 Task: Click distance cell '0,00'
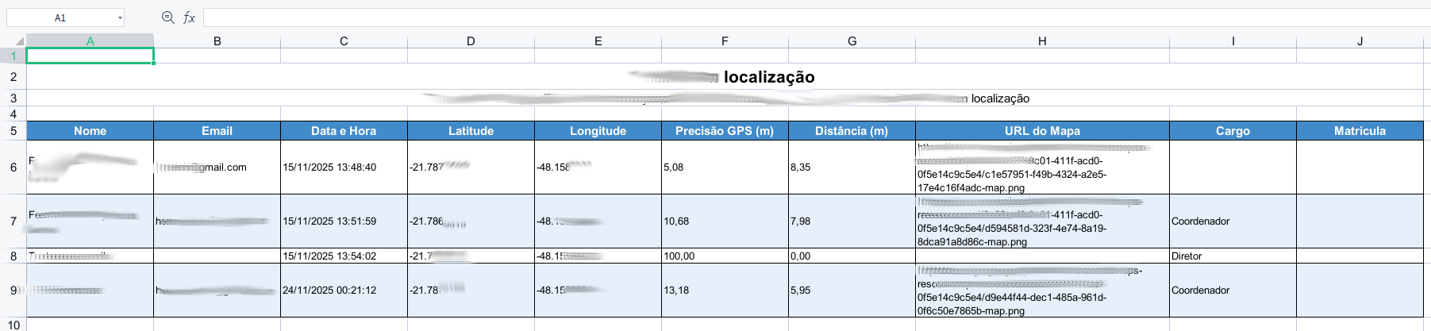pos(852,256)
